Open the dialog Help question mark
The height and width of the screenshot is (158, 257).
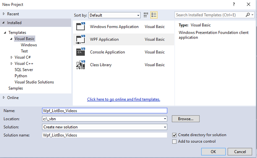coord(234,5)
